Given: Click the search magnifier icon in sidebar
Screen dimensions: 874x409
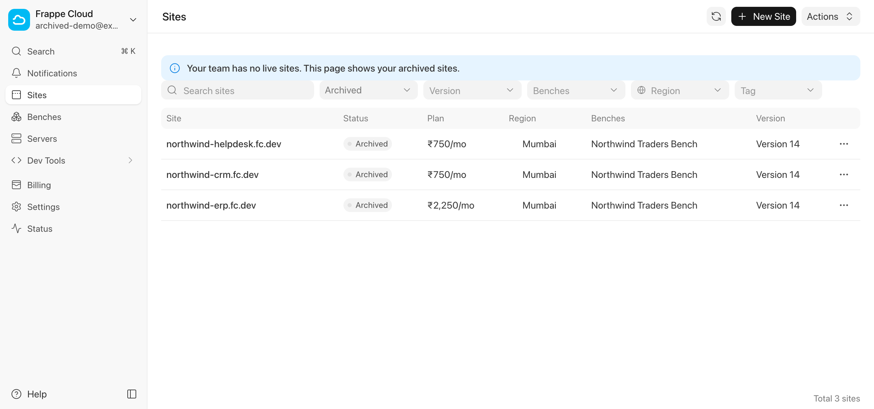Looking at the screenshot, I should (x=16, y=51).
